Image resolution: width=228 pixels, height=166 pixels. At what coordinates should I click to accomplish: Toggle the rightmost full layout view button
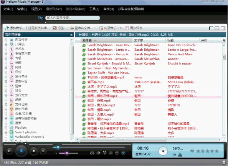click(223, 28)
